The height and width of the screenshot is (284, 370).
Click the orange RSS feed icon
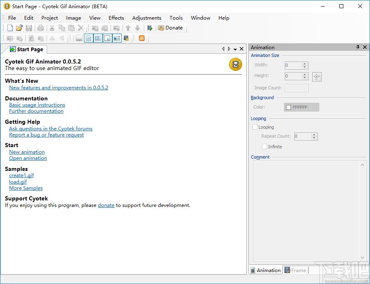142,38
